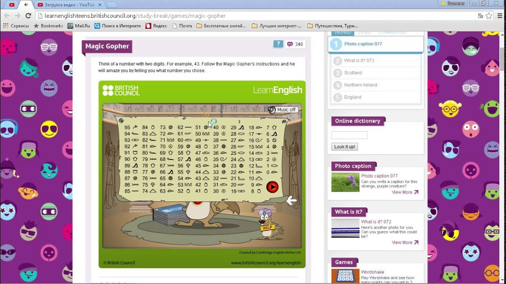Click View More under Photo caption
Image resolution: width=506 pixels, height=284 pixels.
[x=405, y=192]
